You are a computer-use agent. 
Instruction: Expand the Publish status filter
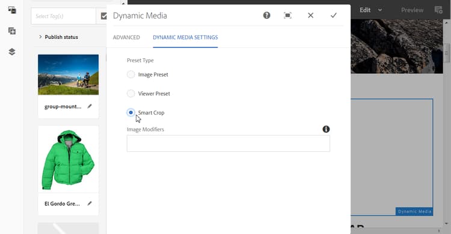point(40,37)
